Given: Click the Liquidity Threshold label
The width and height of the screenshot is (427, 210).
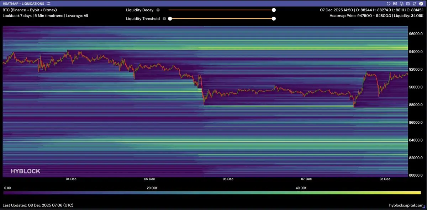Looking at the screenshot, I should point(143,19).
